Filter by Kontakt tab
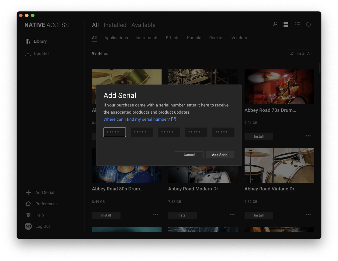 click(x=194, y=38)
